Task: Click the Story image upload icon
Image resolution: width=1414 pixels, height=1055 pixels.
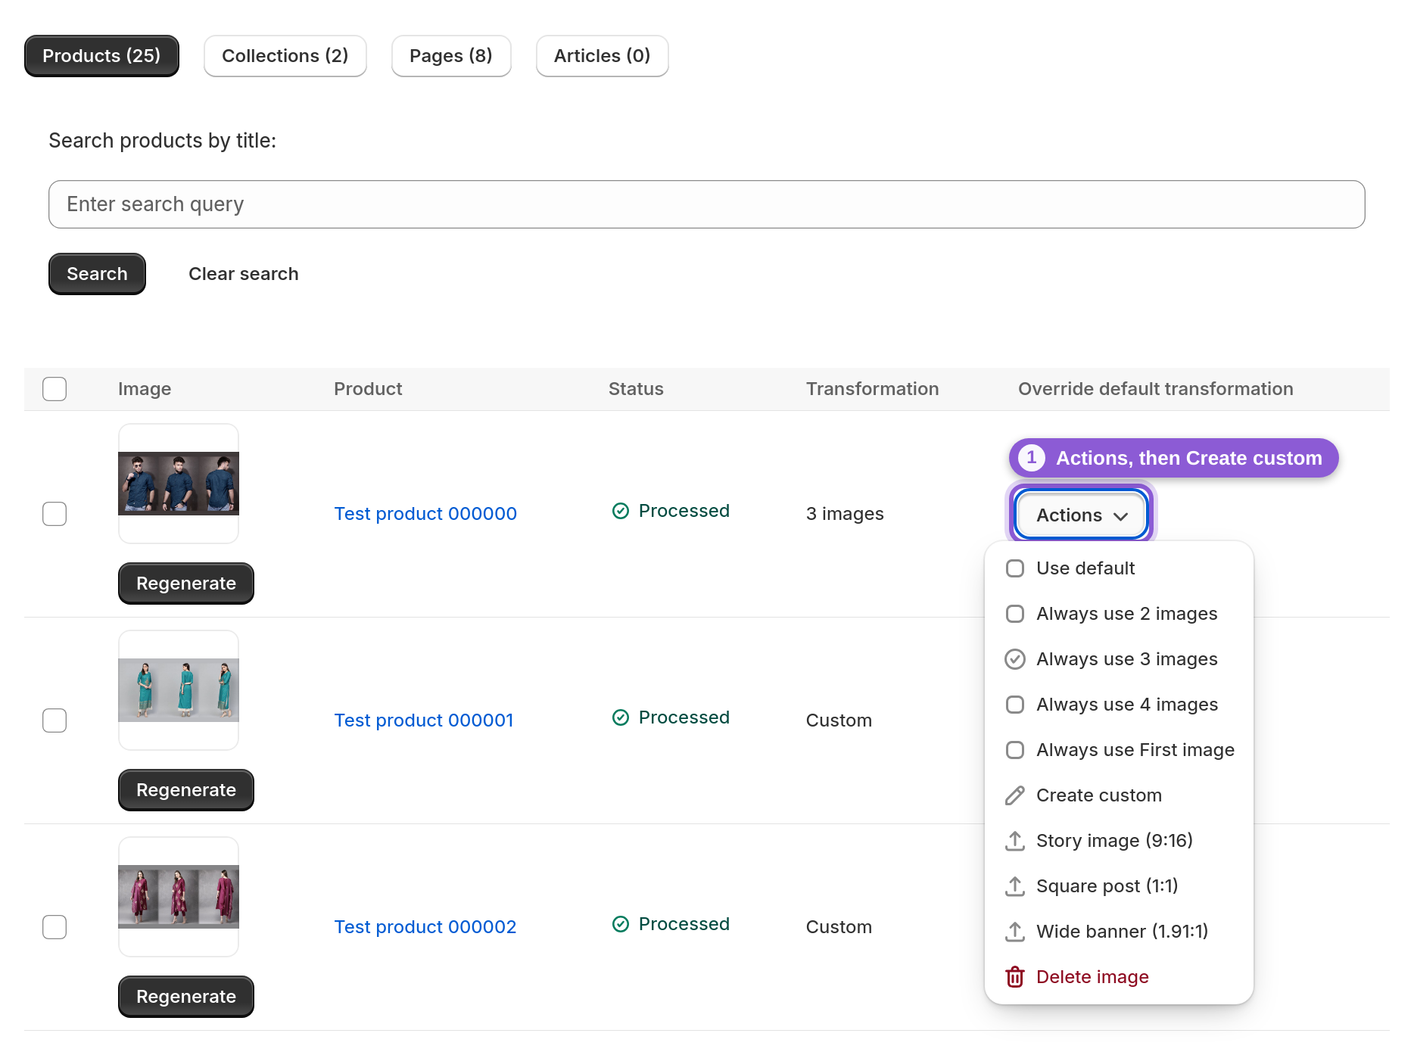Action: tap(1014, 841)
